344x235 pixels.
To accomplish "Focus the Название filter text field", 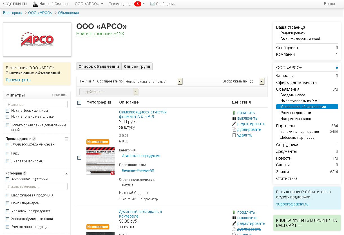I will coord(37,104).
